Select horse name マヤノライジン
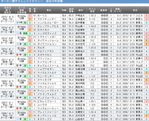Viewport: 149px width, 121px height. (46, 87)
